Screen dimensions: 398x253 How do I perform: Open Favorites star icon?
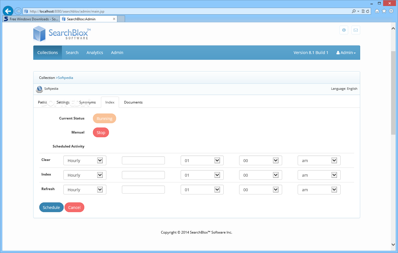[384, 11]
